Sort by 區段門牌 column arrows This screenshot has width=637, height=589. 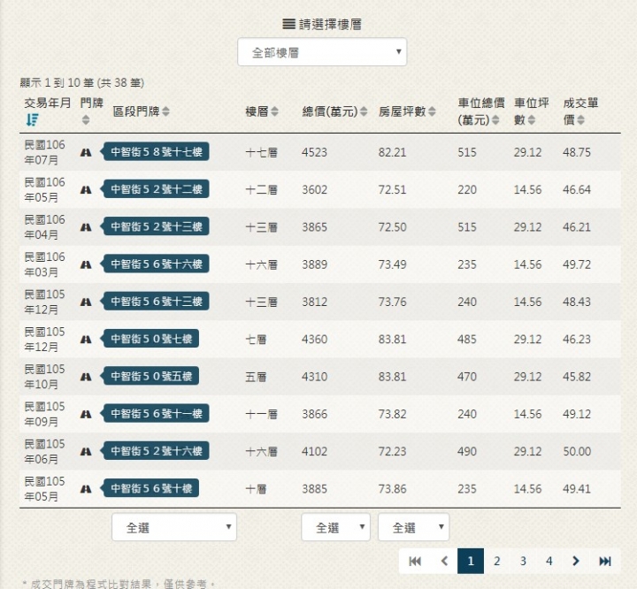click(x=165, y=111)
